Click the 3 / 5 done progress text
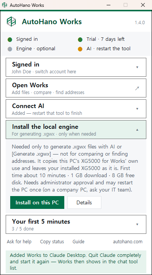 23,229
